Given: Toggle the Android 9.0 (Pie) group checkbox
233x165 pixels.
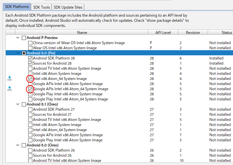Looking at the screenshot, I should [x=24, y=53].
